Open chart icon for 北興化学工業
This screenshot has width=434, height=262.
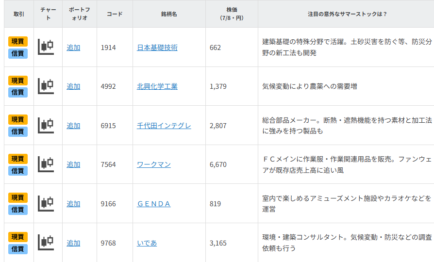[x=46, y=86]
